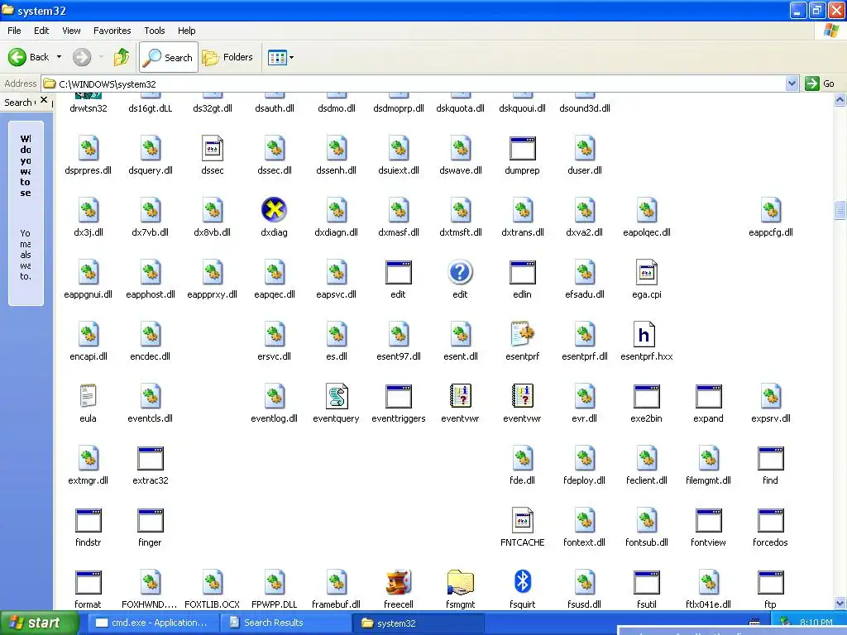The width and height of the screenshot is (847, 635).
Task: Select the eula text file icon
Action: click(88, 396)
